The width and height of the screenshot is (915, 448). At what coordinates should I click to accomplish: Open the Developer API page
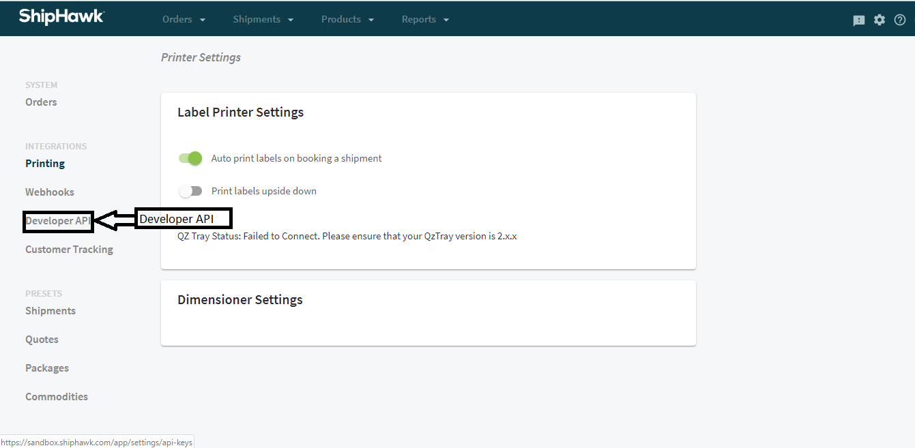[x=57, y=220]
